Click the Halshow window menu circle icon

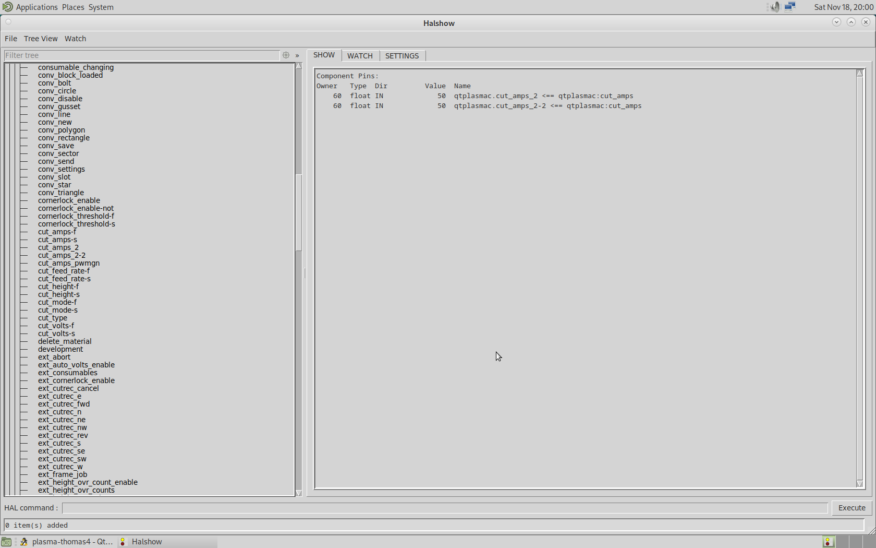tap(8, 22)
